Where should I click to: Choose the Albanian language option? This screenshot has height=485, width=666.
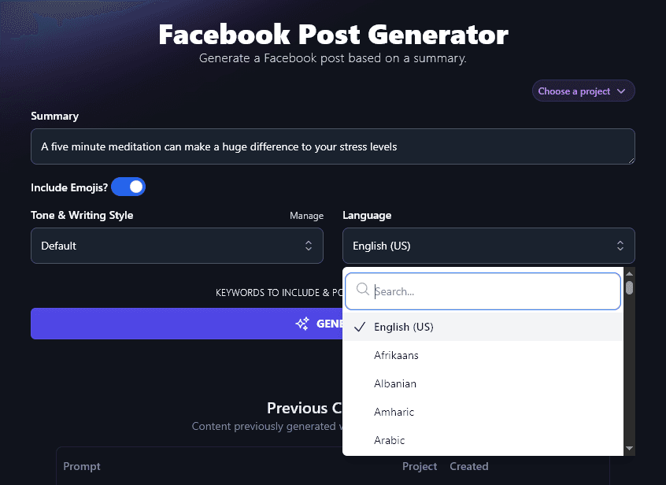point(395,383)
